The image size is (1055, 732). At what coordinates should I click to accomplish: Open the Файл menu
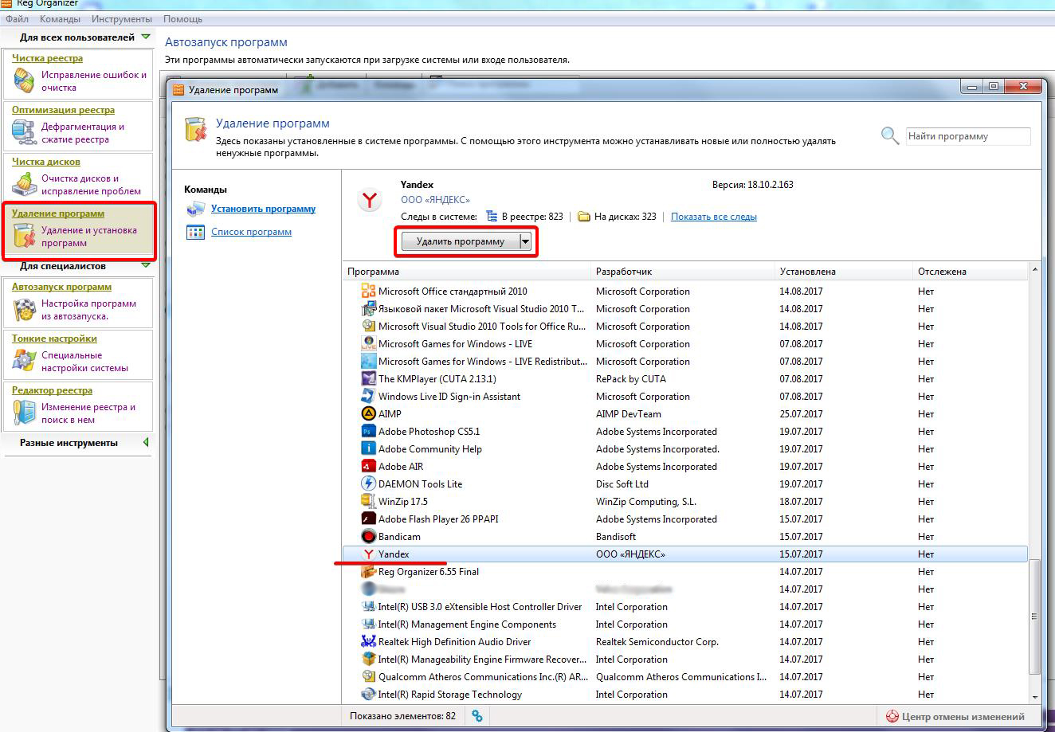[x=17, y=18]
